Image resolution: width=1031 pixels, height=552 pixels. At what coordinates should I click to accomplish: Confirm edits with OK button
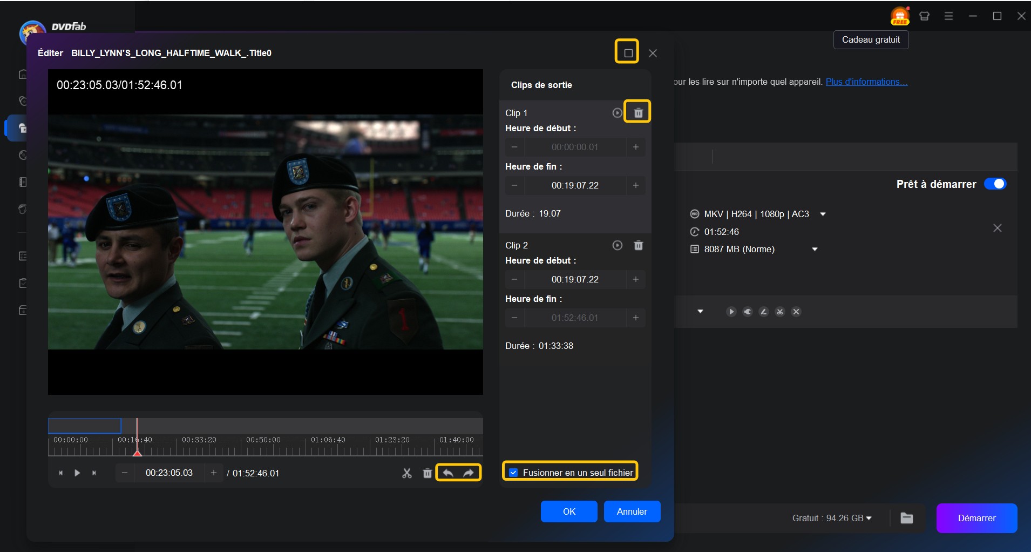pos(569,511)
